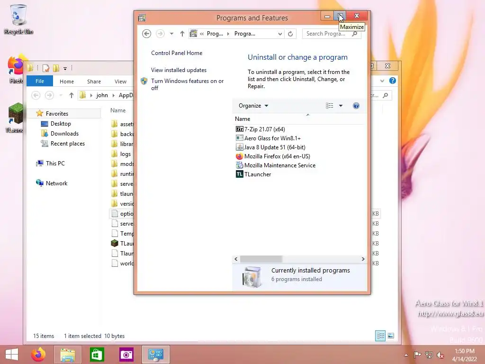The image size is (485, 364).
Task: Click left scroll arrow in programs list
Action: click(236, 259)
